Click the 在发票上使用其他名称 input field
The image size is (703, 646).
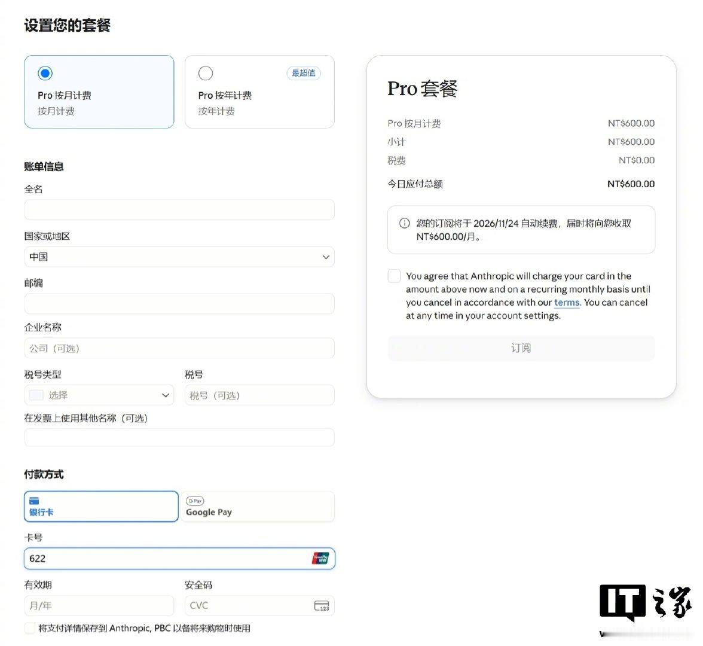(179, 437)
